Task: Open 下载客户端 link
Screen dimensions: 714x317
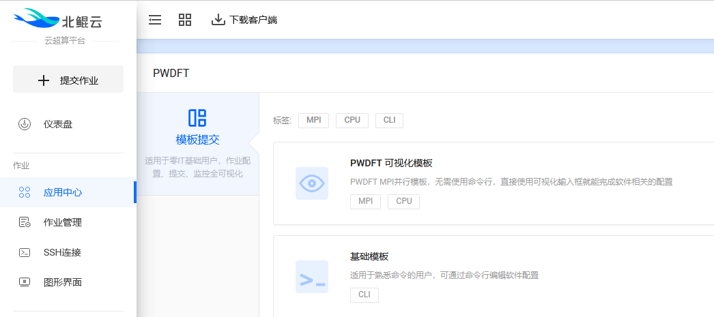Action: coord(253,20)
